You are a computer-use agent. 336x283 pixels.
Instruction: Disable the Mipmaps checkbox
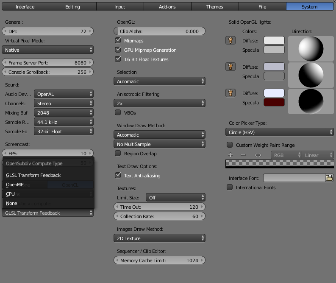click(118, 40)
